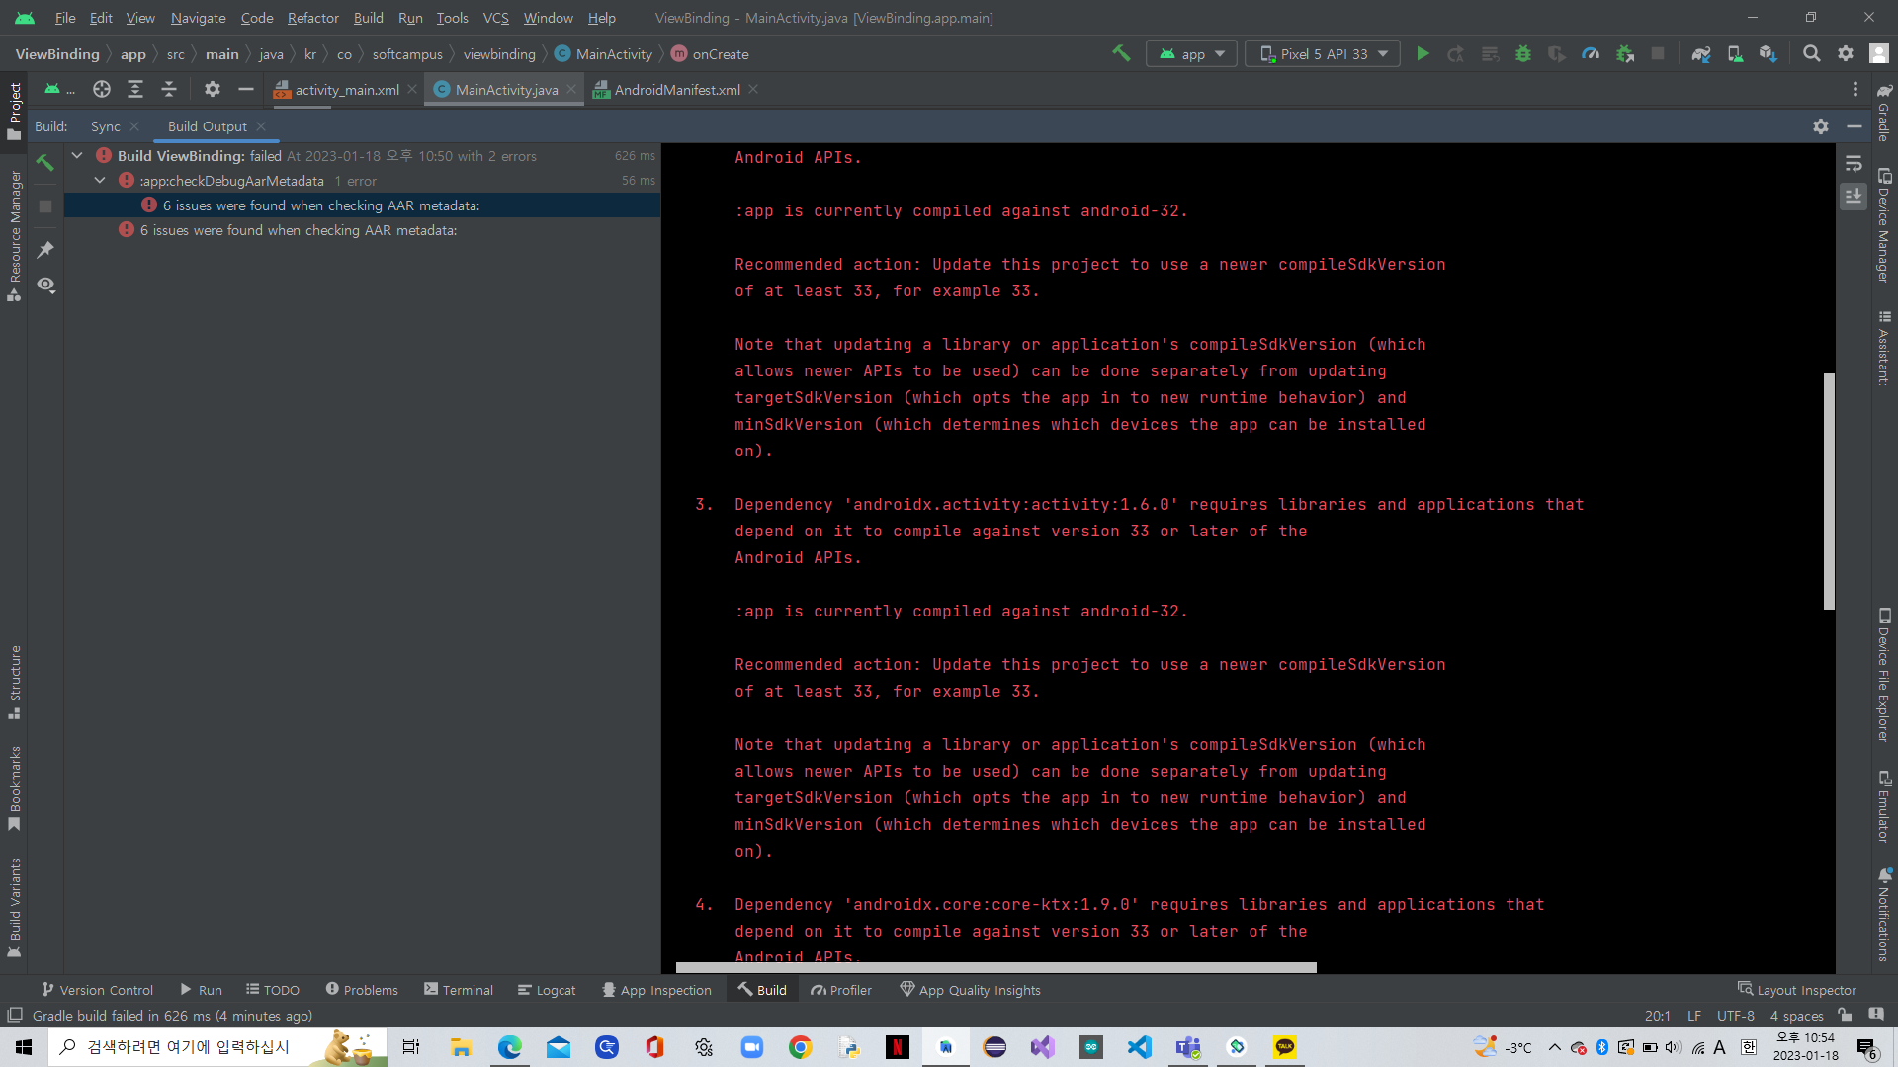This screenshot has width=1898, height=1067.
Task: Switch to AndroidManifest.xml editor tab
Action: [676, 89]
